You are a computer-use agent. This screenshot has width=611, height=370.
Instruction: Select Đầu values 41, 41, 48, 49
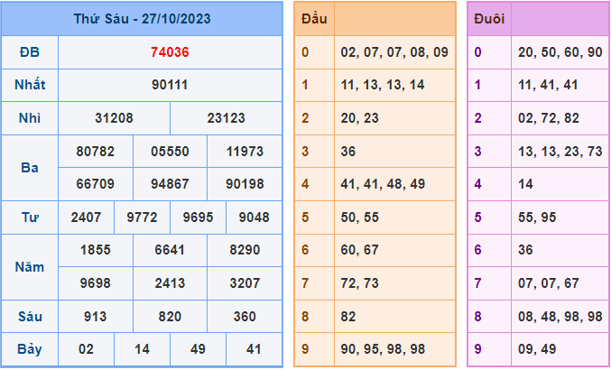pyautogui.click(x=383, y=184)
